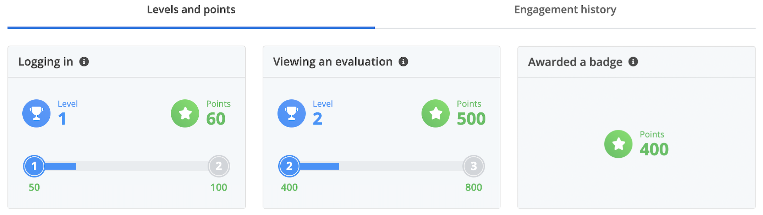This screenshot has height=215, width=763.
Task: Click the Logging in card heading
Action: tap(46, 62)
